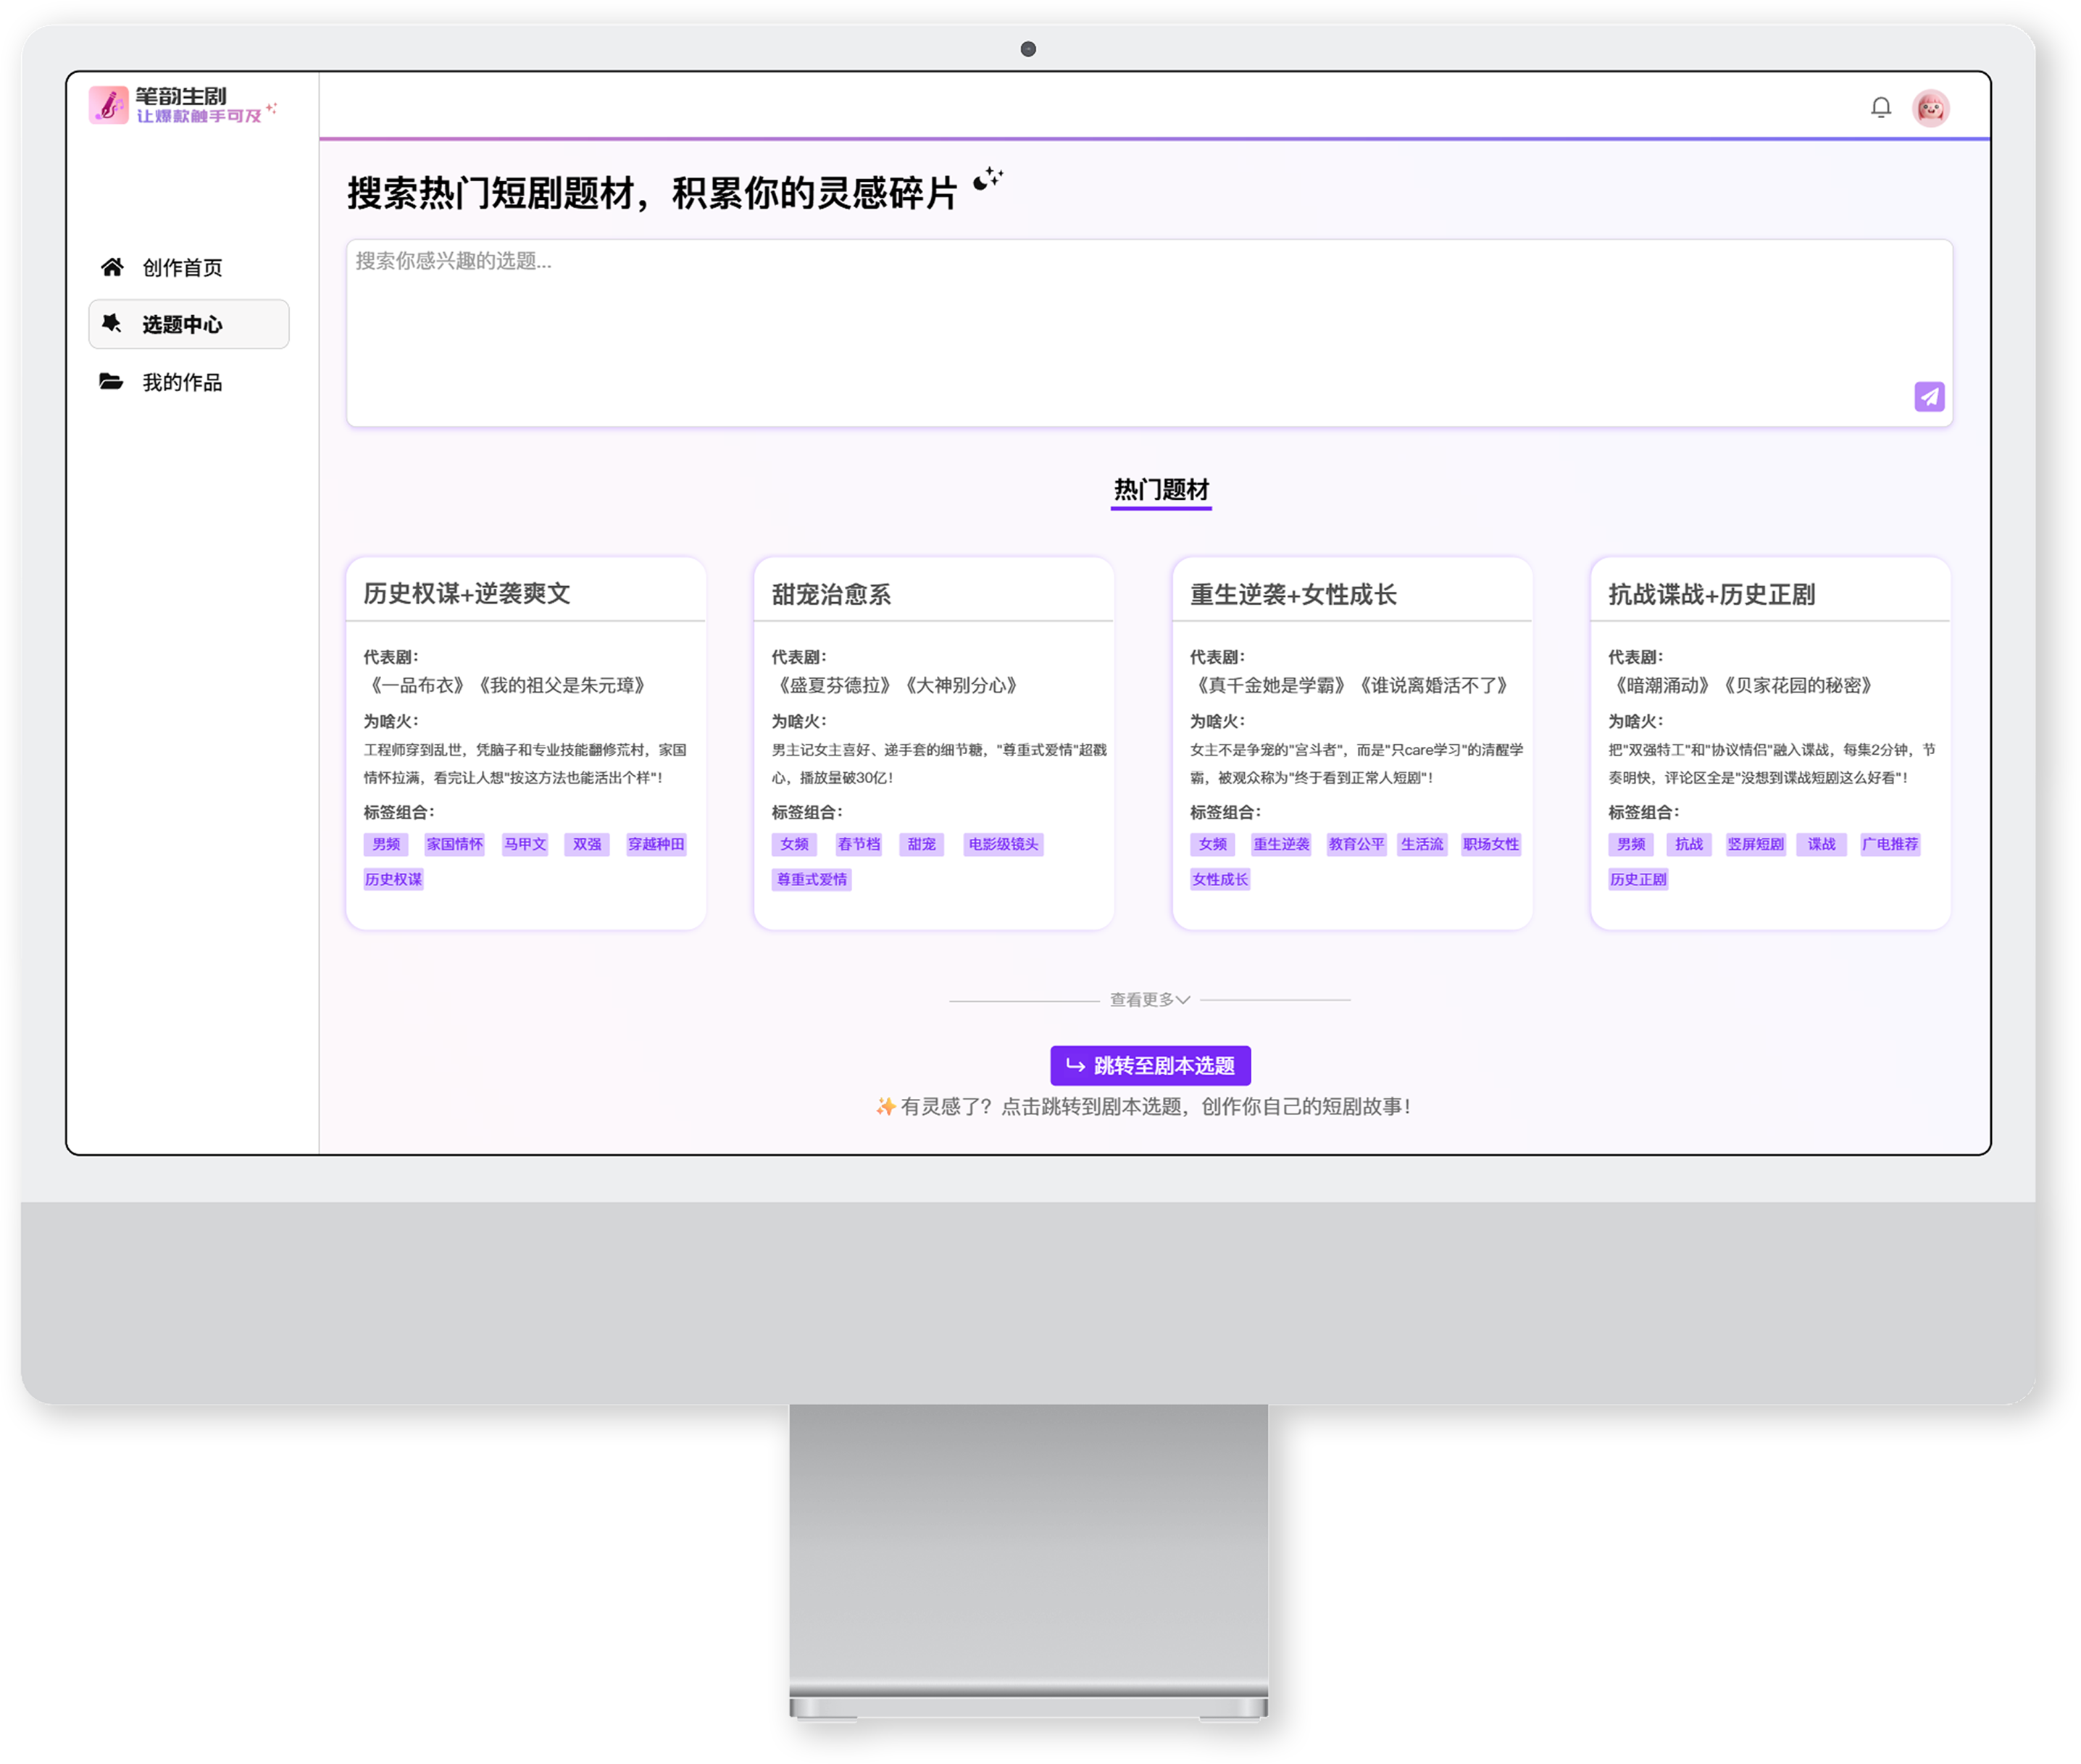Click the 抗战 tag

pos(1689,844)
